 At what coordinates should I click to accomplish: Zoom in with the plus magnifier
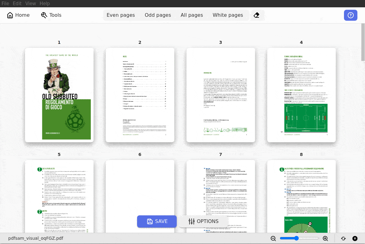point(325,239)
